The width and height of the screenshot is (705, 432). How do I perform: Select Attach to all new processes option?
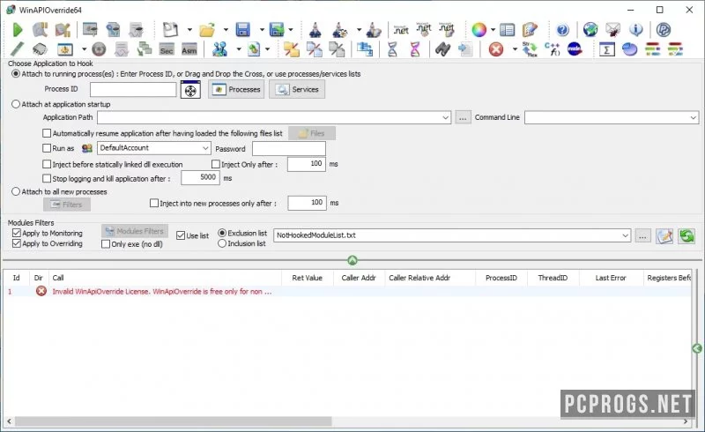(16, 191)
